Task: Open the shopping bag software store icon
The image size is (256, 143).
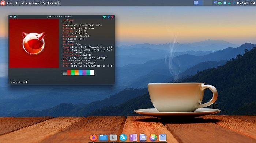Action: point(163,138)
